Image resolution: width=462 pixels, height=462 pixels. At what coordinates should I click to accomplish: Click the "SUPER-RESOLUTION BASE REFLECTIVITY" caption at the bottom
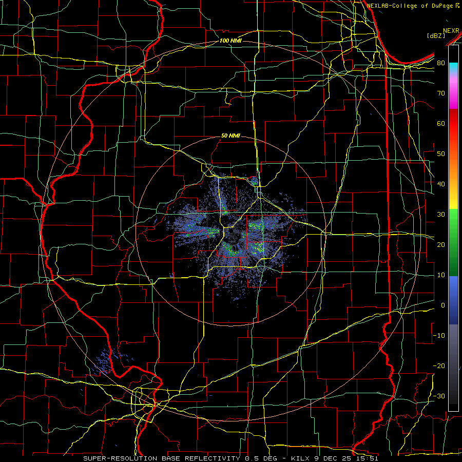pyautogui.click(x=162, y=458)
